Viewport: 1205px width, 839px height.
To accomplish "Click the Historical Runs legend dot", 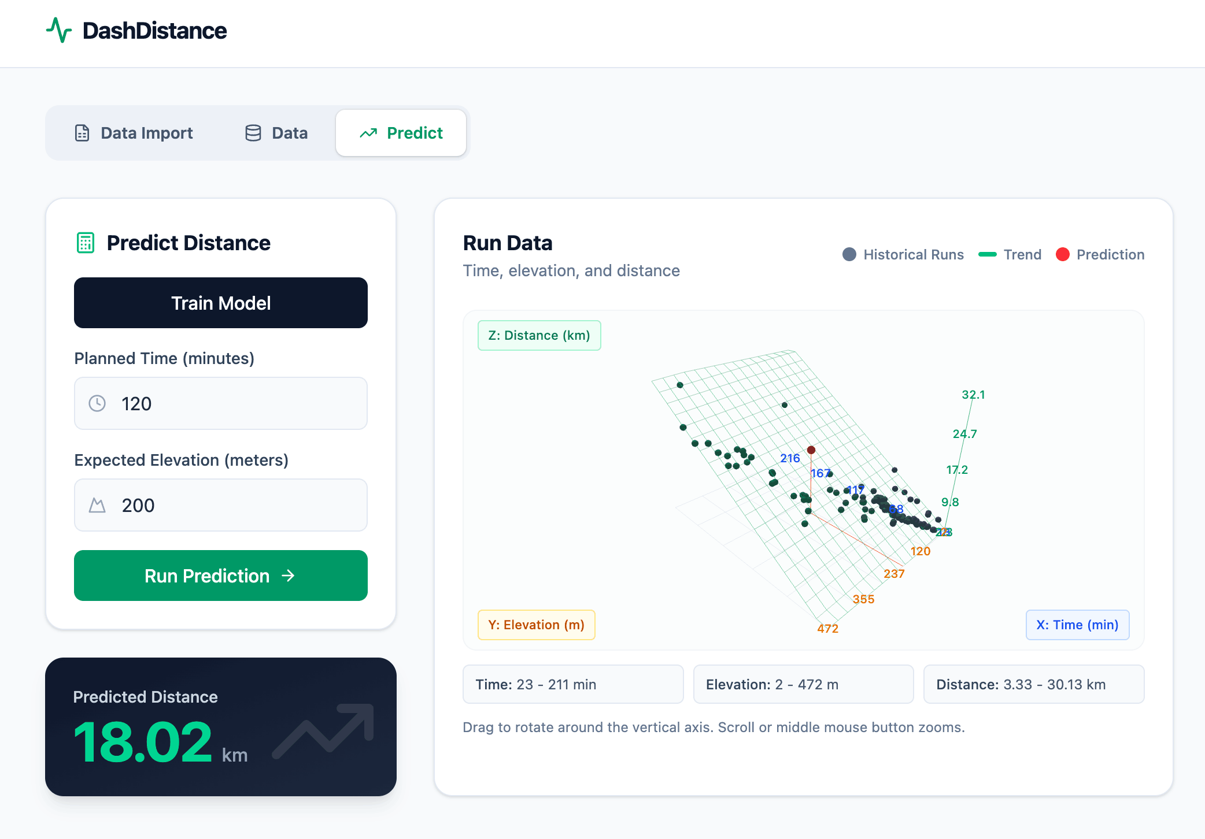I will [849, 255].
